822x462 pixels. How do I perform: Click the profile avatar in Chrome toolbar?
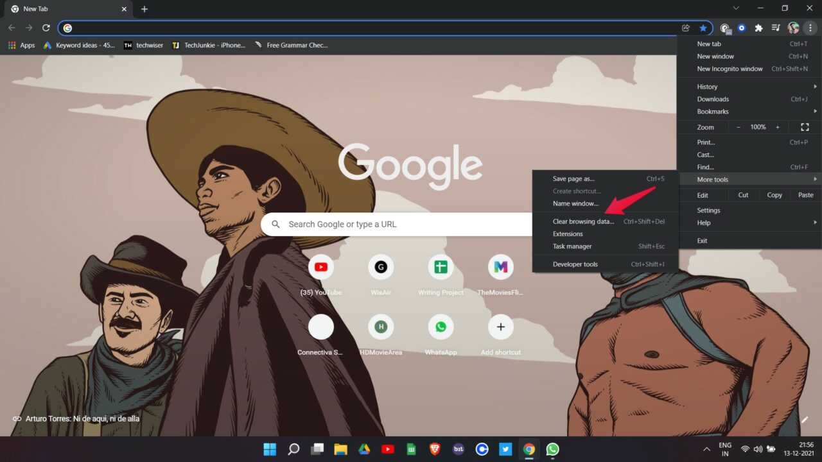(x=793, y=28)
